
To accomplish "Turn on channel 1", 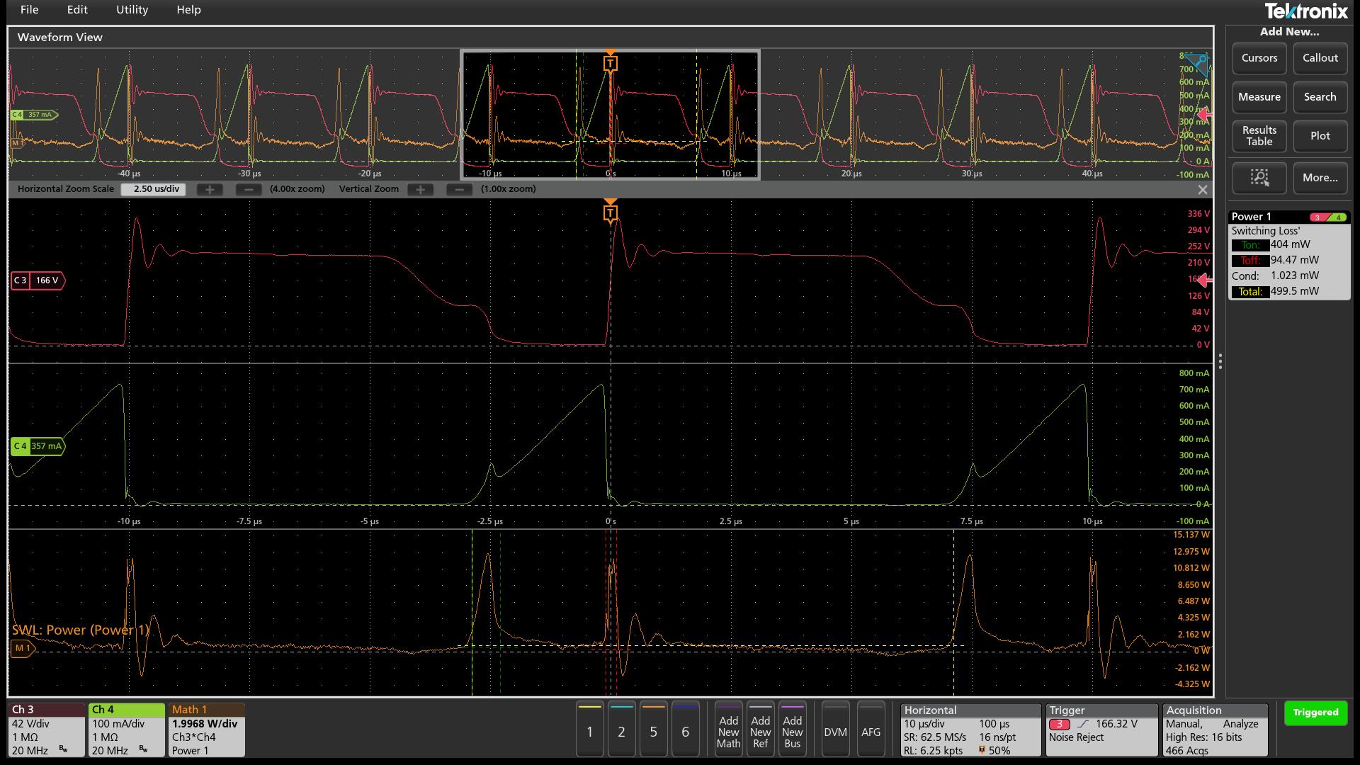I will coord(589,732).
